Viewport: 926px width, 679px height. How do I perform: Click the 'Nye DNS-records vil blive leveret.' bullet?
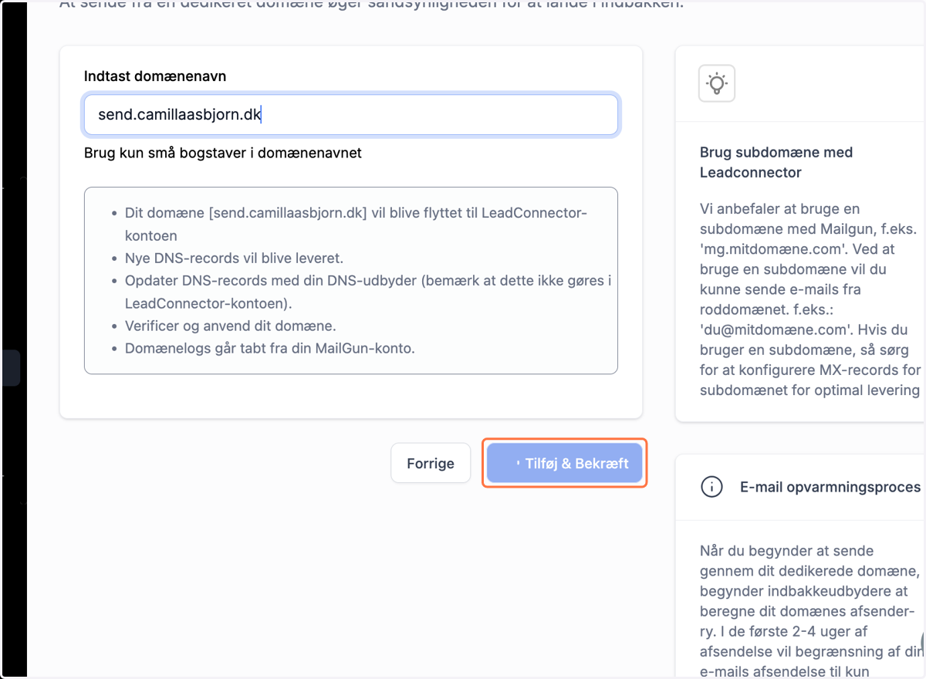[x=235, y=258]
